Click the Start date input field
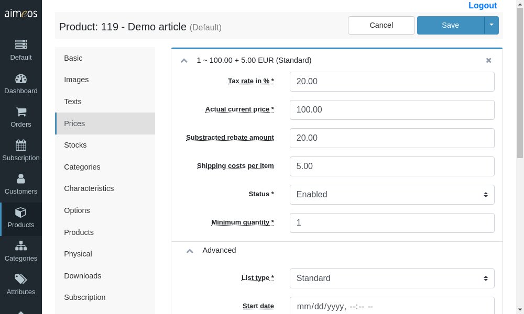The width and height of the screenshot is (524, 314). pos(391,306)
